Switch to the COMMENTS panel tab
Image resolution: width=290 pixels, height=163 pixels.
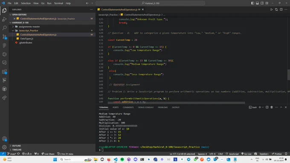128,107
